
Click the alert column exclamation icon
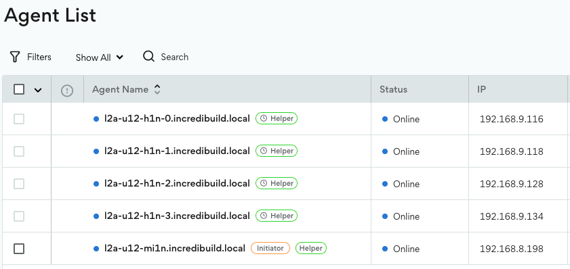coord(67,91)
